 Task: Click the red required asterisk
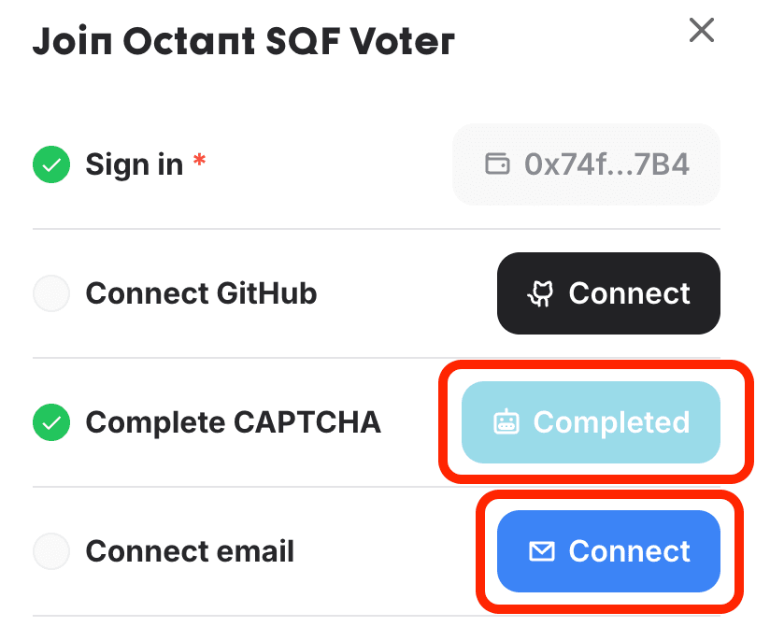click(199, 160)
